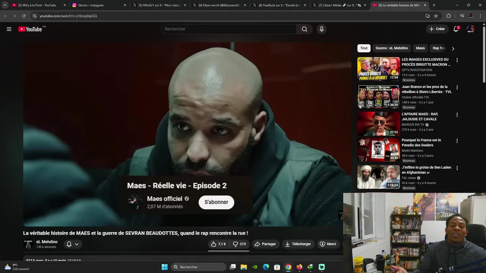This screenshot has width=486, height=273.
Task: Open Task View on taskbar
Action: 233,267
